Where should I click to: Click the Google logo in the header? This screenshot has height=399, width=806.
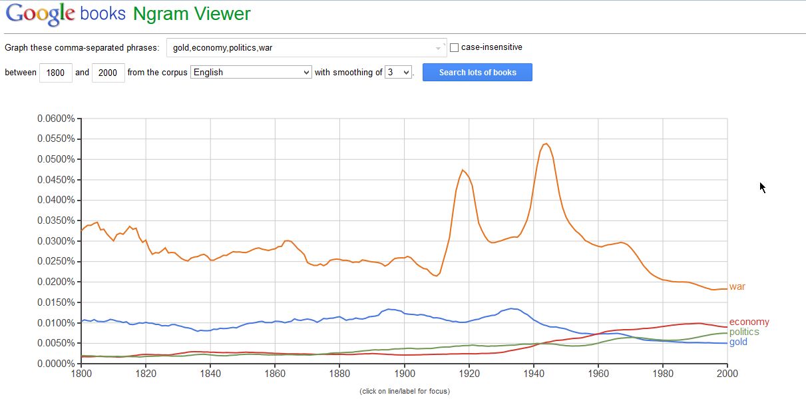pyautogui.click(x=39, y=13)
